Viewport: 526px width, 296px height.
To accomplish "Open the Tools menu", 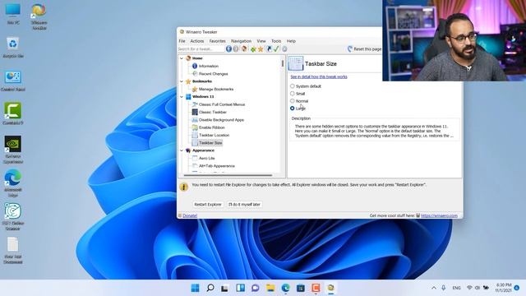I will tap(276, 41).
